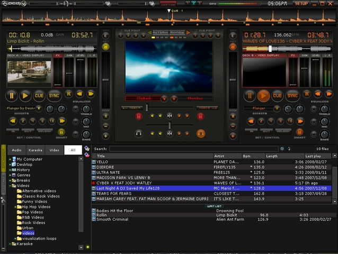
Task: Click Deck B rewind arrow
Action: pyautogui.click(x=318, y=94)
